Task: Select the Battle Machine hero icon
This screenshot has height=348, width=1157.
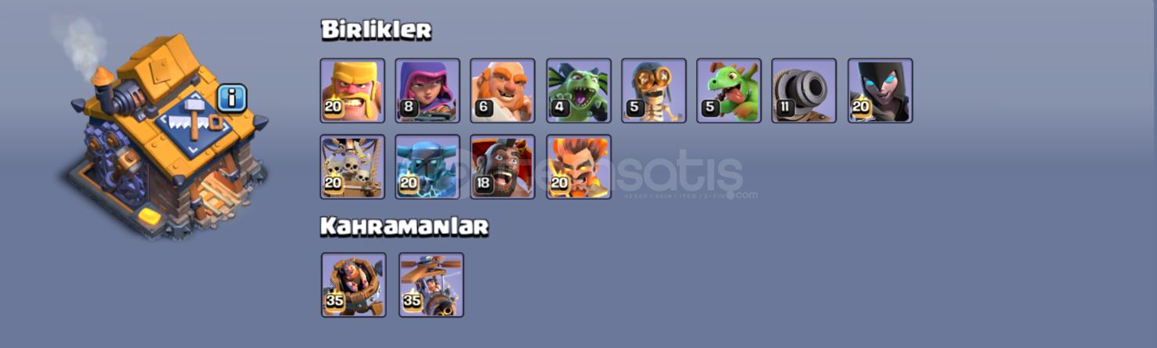Action: (353, 285)
